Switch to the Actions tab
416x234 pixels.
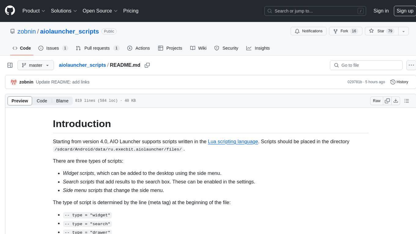tap(139, 48)
